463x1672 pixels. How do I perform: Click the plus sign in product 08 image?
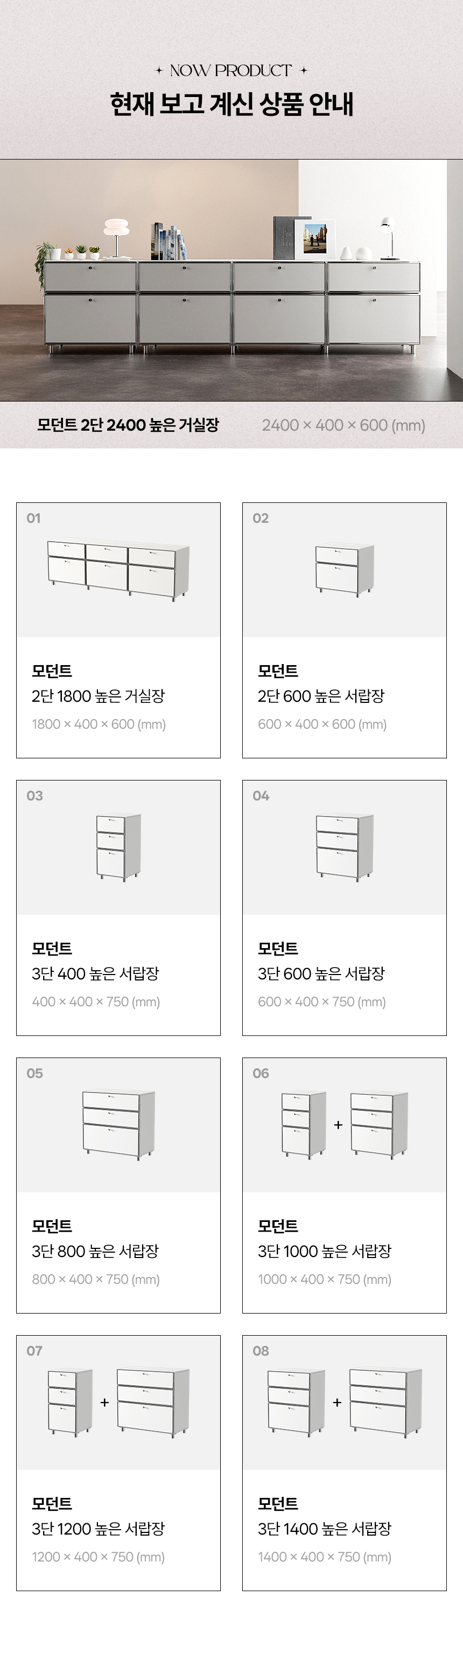(x=337, y=1402)
